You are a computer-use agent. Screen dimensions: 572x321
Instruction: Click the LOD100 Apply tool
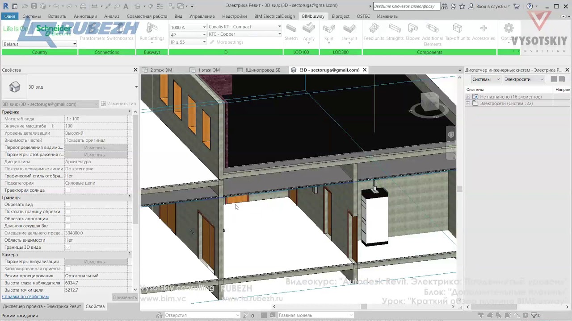pos(309,33)
